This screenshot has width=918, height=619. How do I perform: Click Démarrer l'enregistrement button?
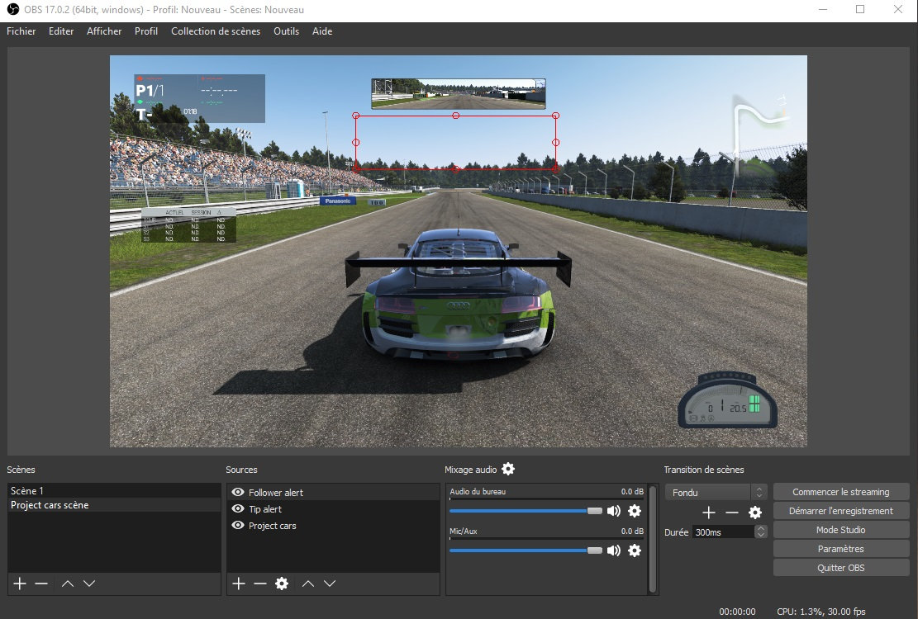pos(840,511)
